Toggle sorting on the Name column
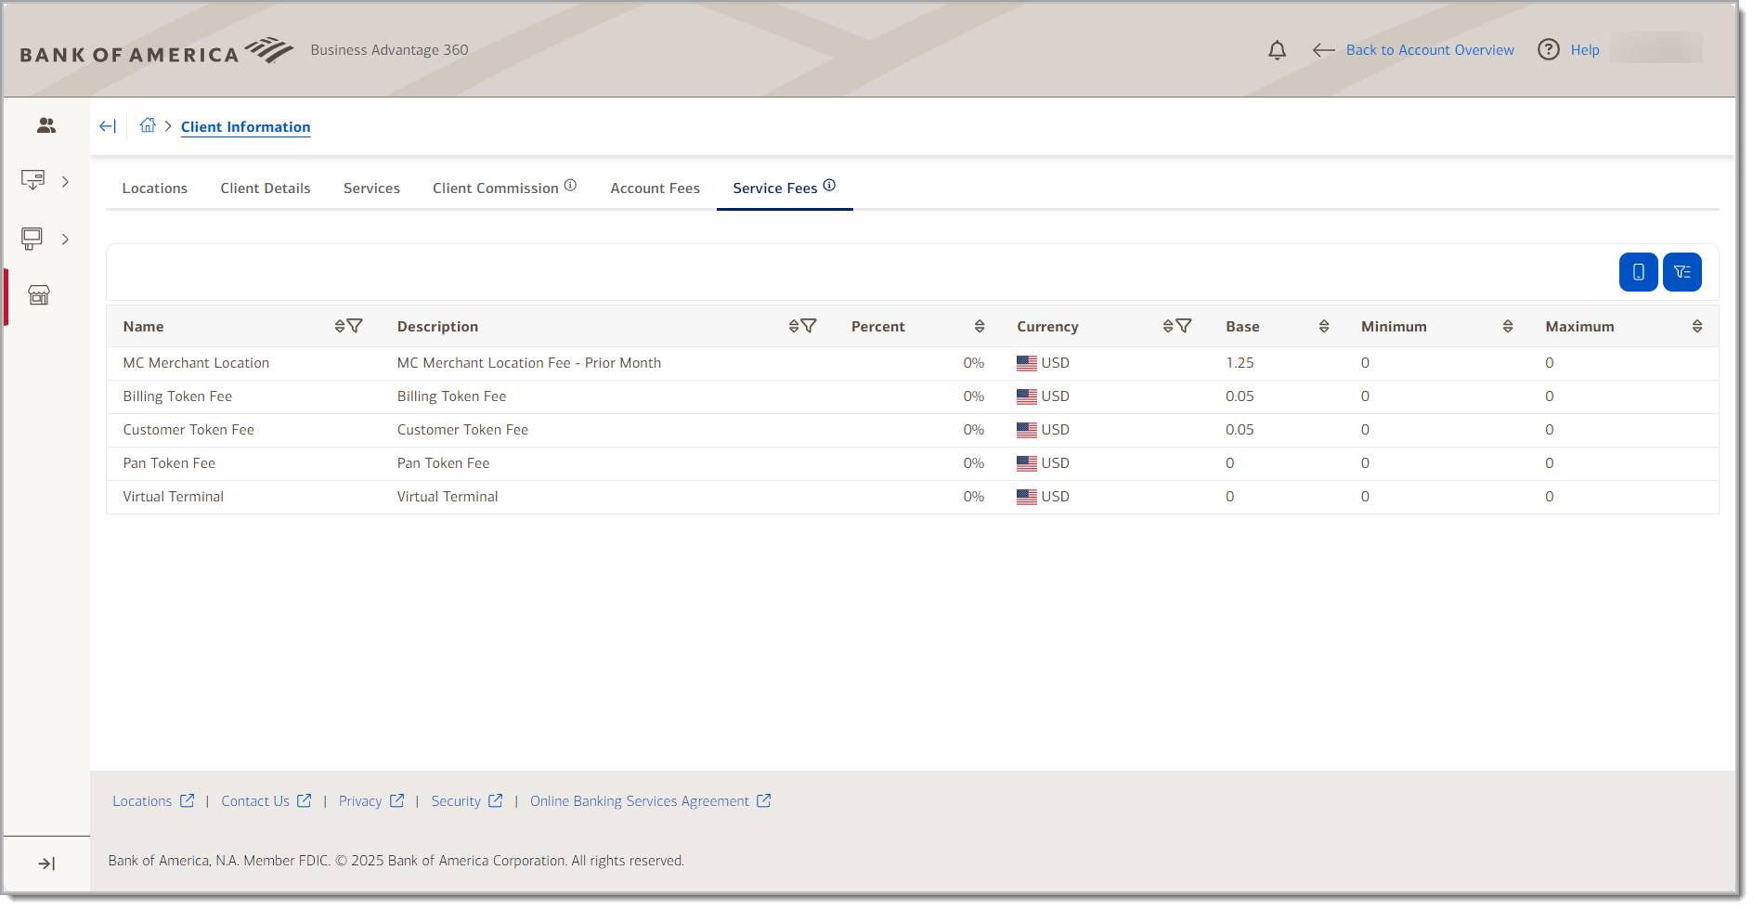Viewport: 1753px width, 909px height. coord(340,325)
